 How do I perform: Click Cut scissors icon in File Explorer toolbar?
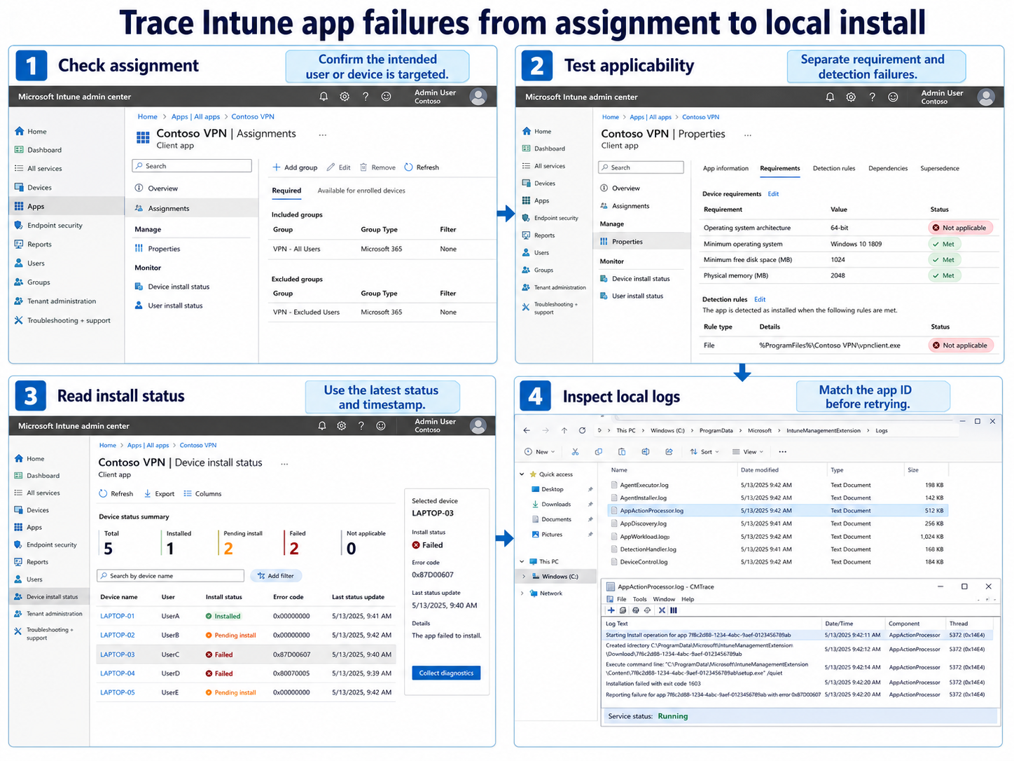(x=575, y=452)
